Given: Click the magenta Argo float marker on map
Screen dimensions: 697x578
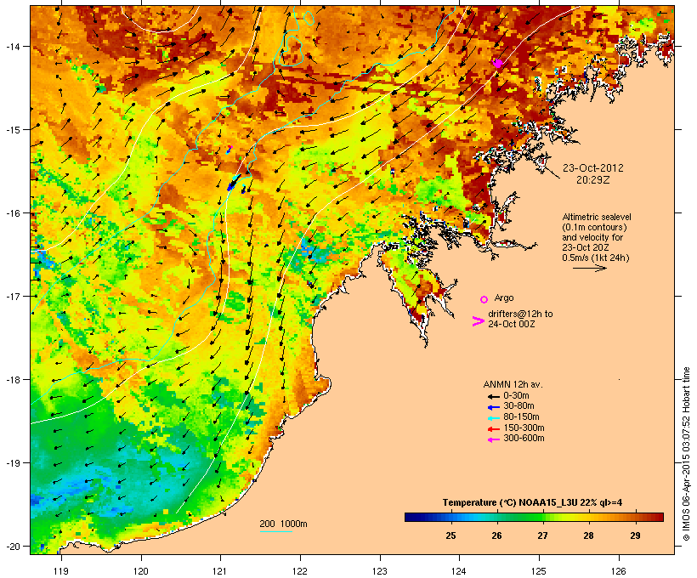Looking at the screenshot, I should pos(498,64).
